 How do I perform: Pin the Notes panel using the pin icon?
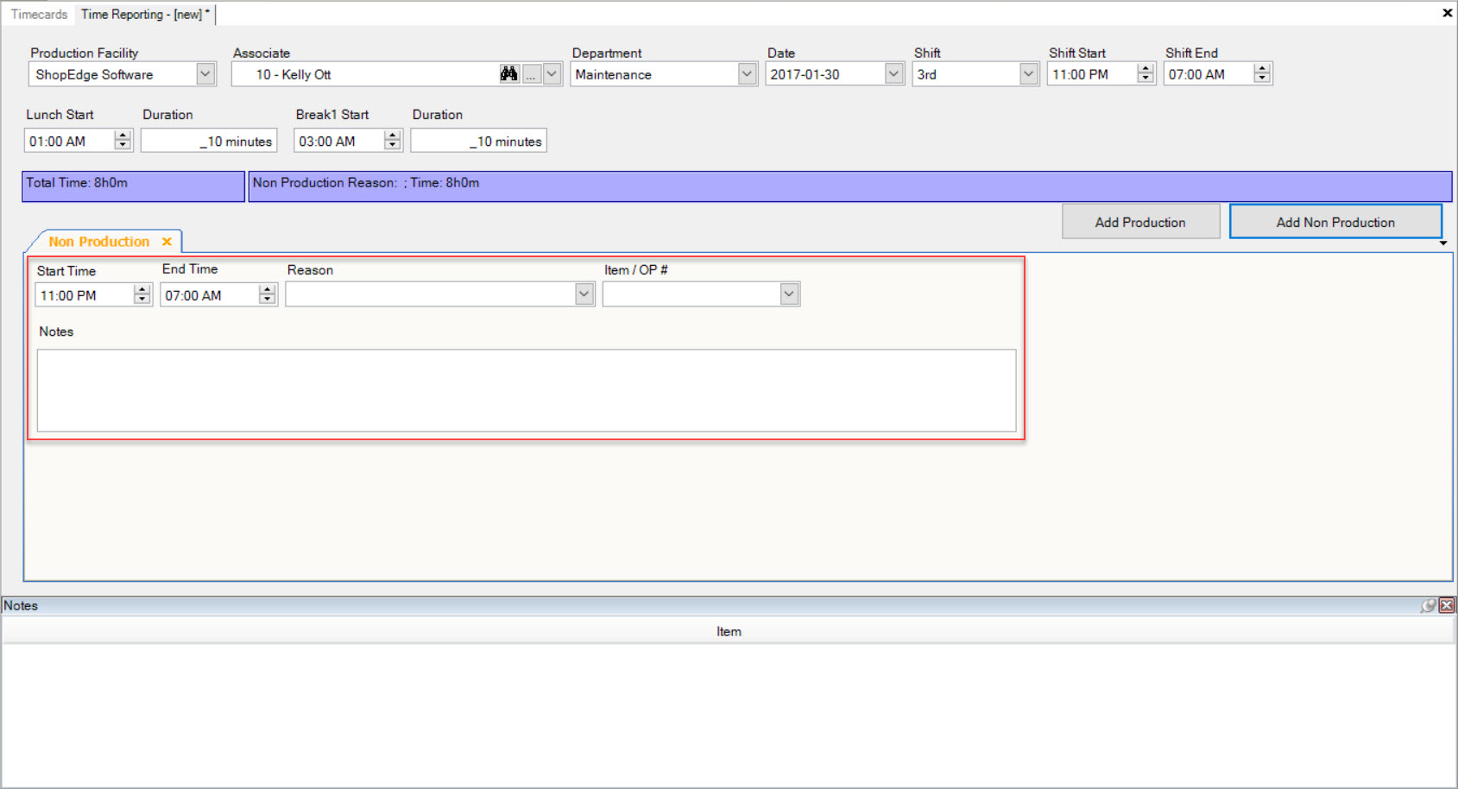click(x=1429, y=606)
